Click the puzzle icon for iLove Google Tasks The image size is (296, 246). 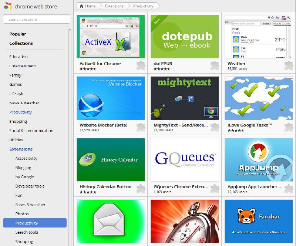[x=289, y=127]
